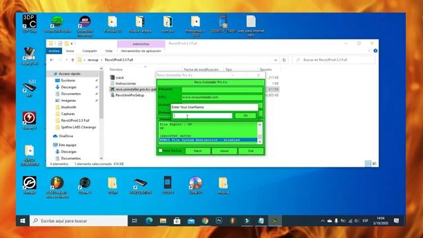Open the pinned Descargas under Acceso rápido
Screen dimensions: 423x238
(x=69, y=87)
